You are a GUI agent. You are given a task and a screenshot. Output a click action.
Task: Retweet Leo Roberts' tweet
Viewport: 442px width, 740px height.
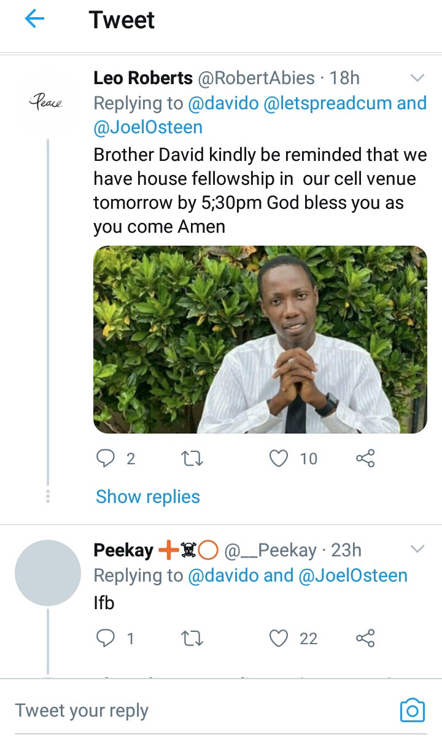[193, 458]
